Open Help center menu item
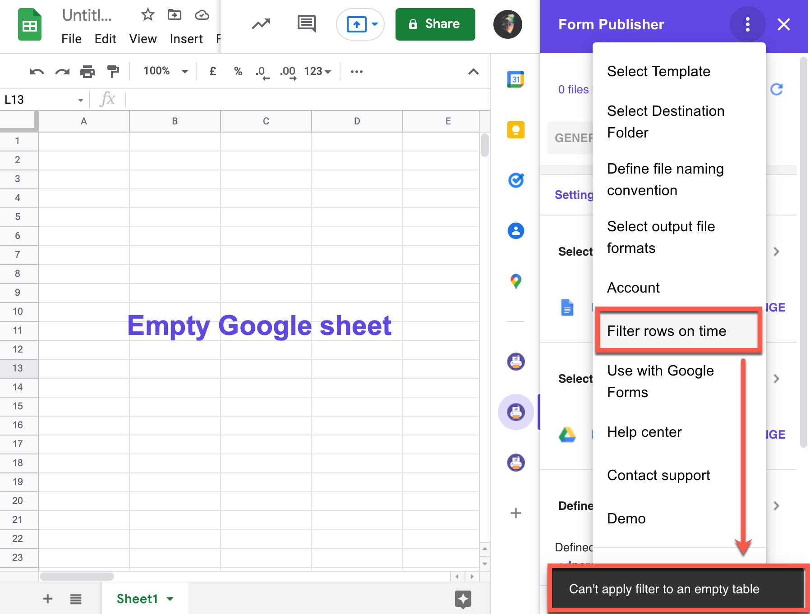Screen dimensions: 810x614 click(679, 432)
